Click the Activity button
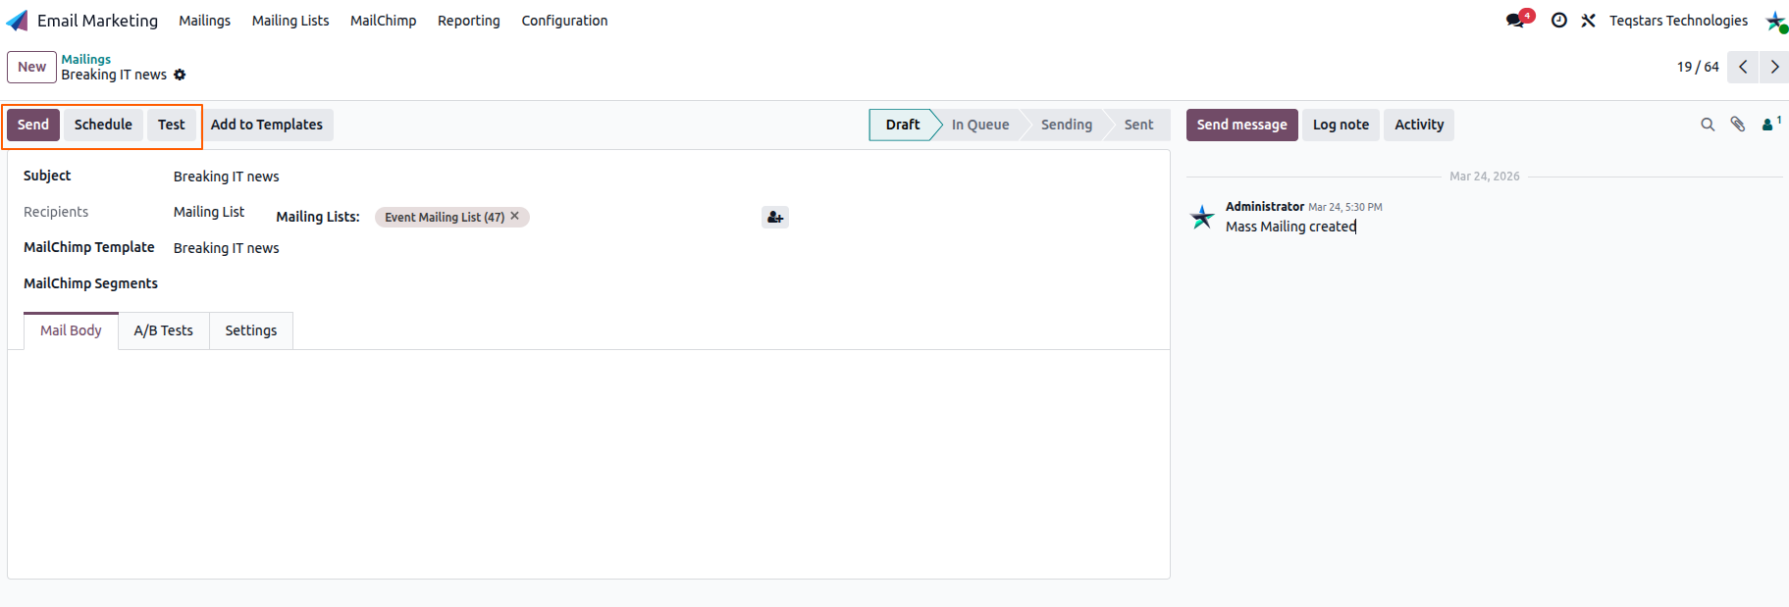 point(1419,125)
